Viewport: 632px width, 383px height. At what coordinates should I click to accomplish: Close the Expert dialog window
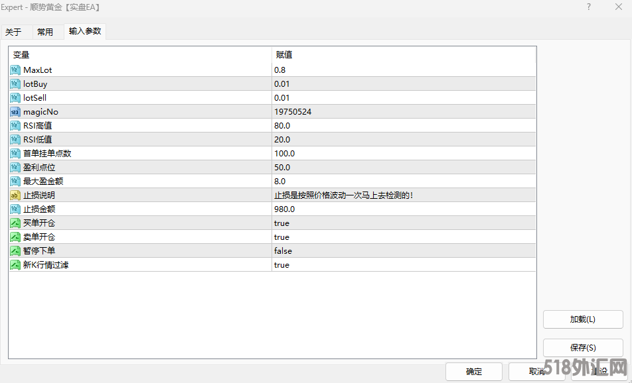[619, 7]
